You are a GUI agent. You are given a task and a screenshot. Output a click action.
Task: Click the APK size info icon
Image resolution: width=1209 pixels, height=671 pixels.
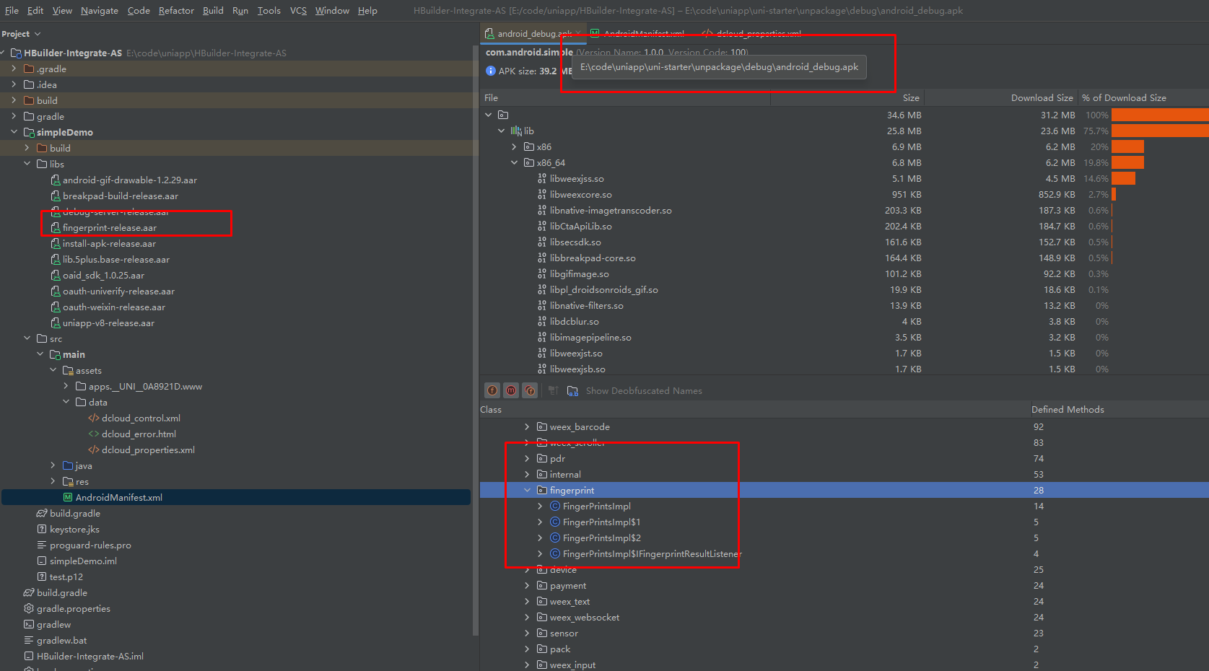coord(491,71)
